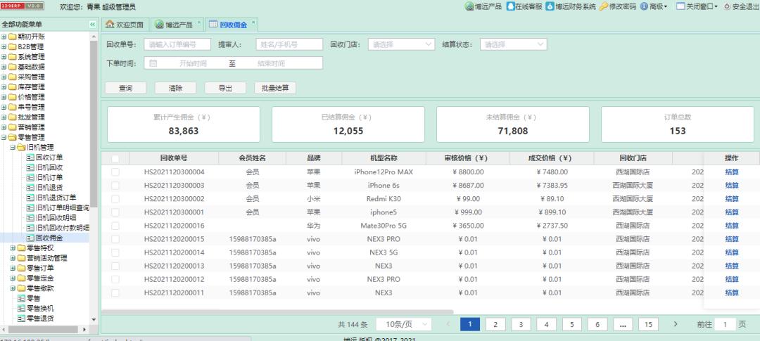
Task: Go to page 15
Action: 649,325
